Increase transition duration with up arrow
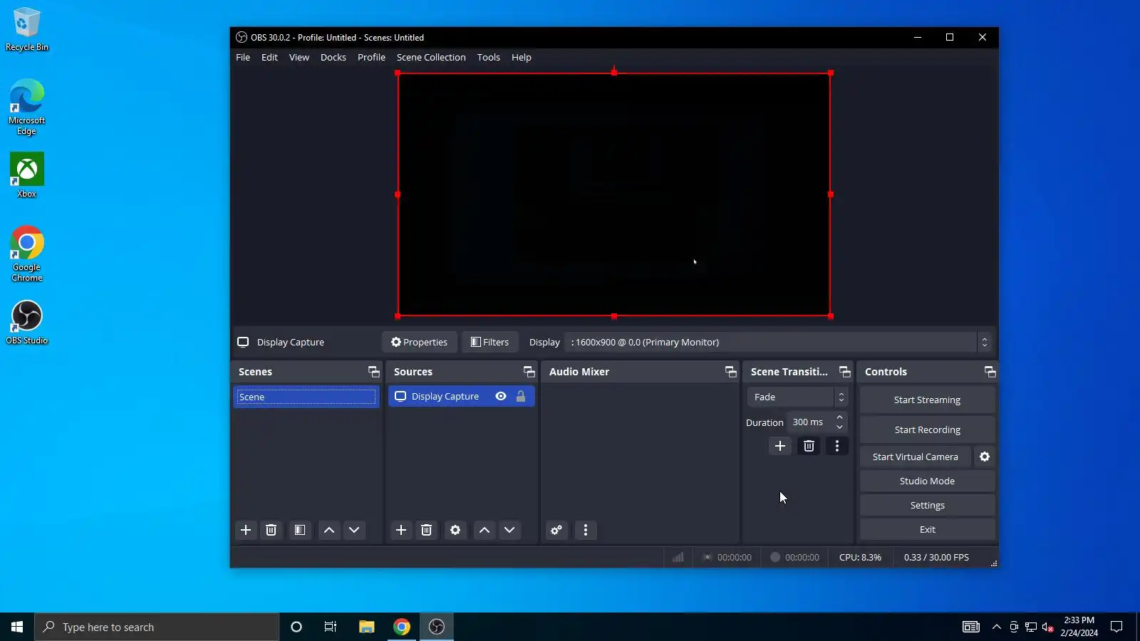 tap(840, 417)
